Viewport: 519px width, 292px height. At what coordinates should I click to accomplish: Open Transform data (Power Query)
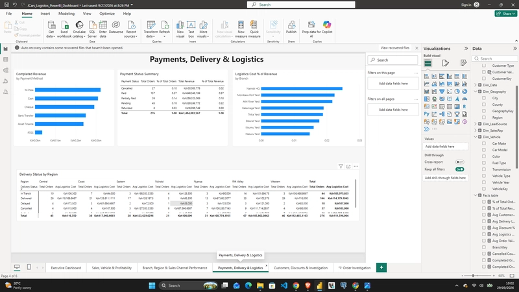[x=151, y=29]
